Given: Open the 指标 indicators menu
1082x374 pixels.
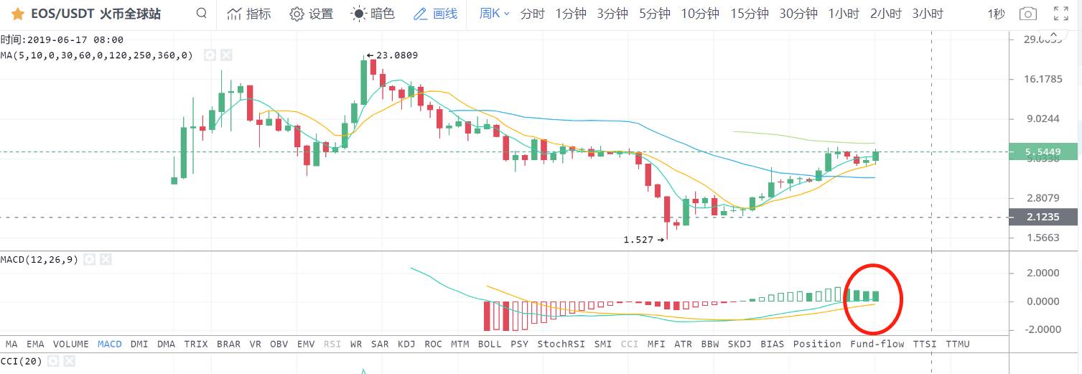Looking at the screenshot, I should [x=249, y=14].
